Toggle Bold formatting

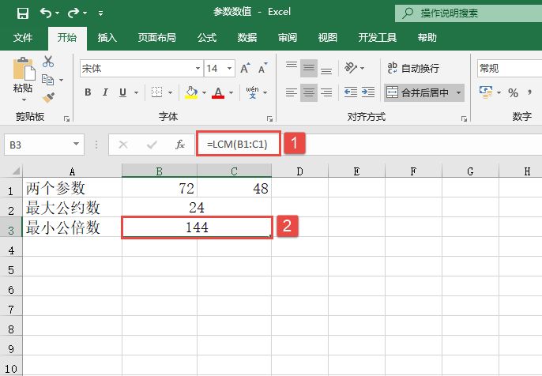[88, 92]
